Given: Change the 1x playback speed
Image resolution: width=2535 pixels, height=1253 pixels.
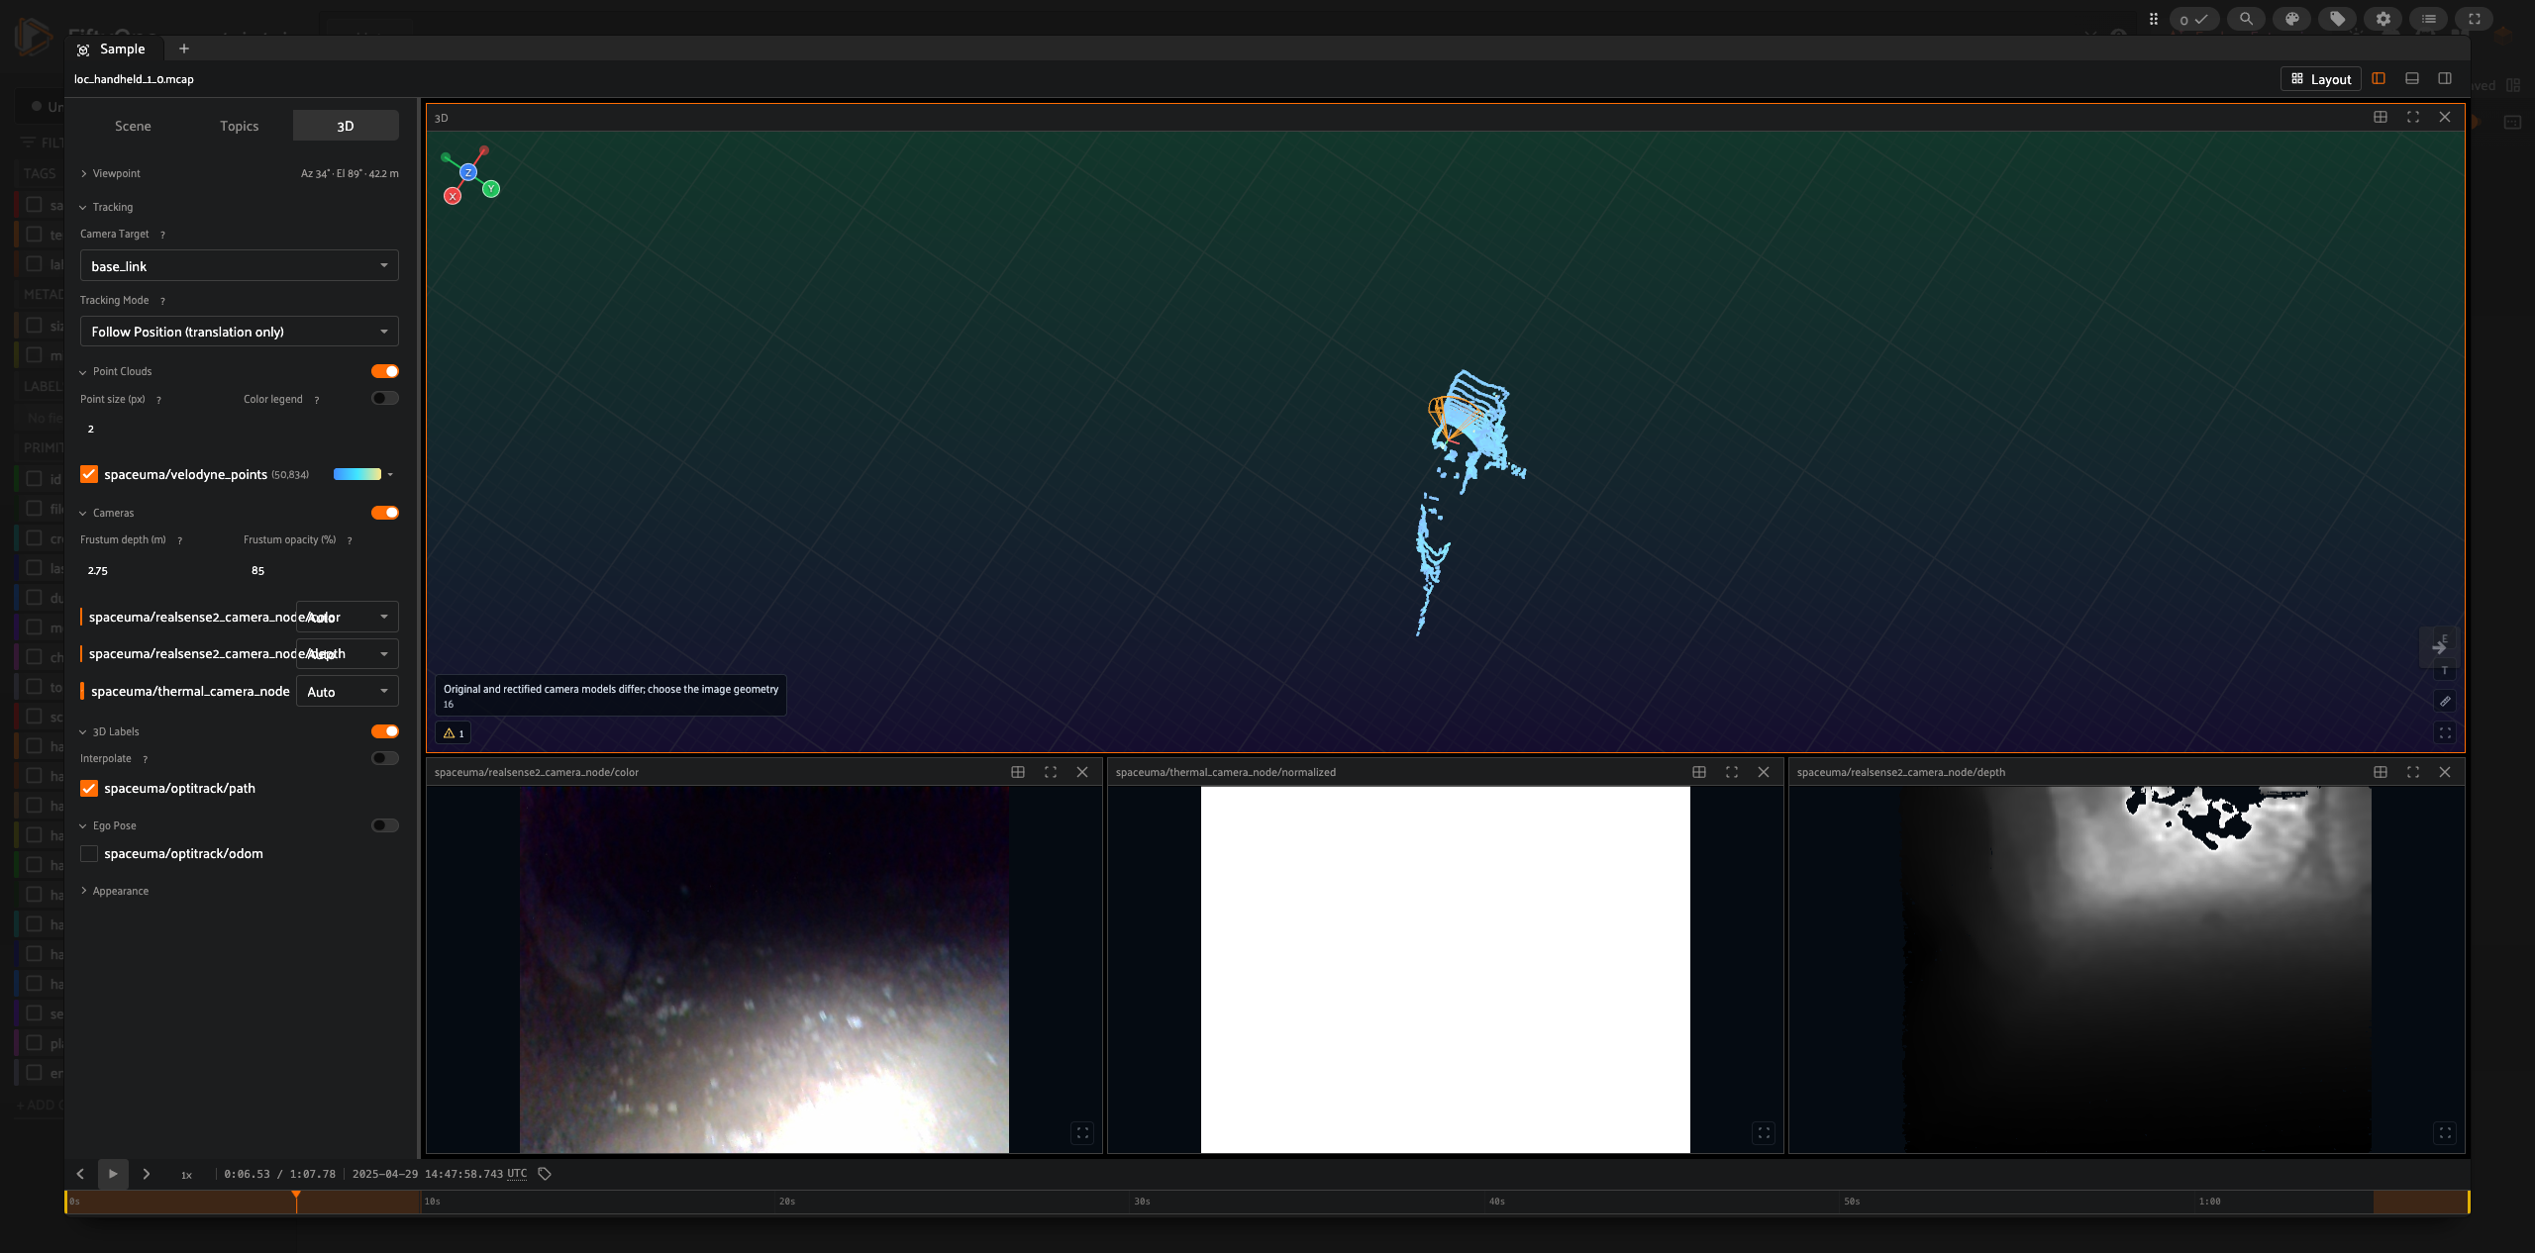Looking at the screenshot, I should [x=186, y=1175].
